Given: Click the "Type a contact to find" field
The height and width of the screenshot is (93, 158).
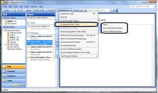Looking at the screenshot, I should click(98, 10).
